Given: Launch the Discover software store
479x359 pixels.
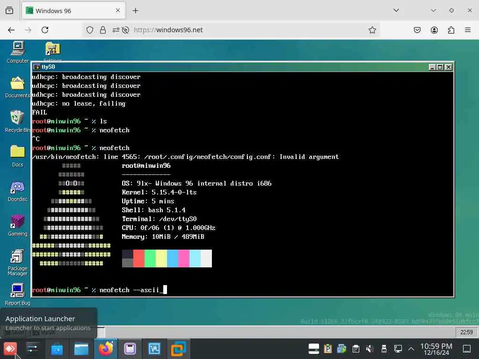Looking at the screenshot, I should click(x=57, y=349).
